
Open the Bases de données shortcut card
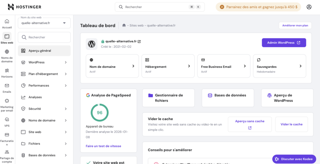(228, 98)
